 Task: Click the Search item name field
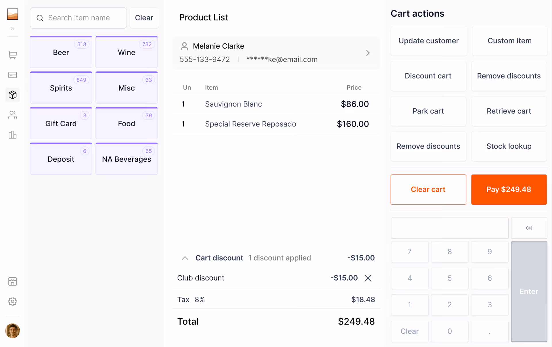(x=78, y=18)
